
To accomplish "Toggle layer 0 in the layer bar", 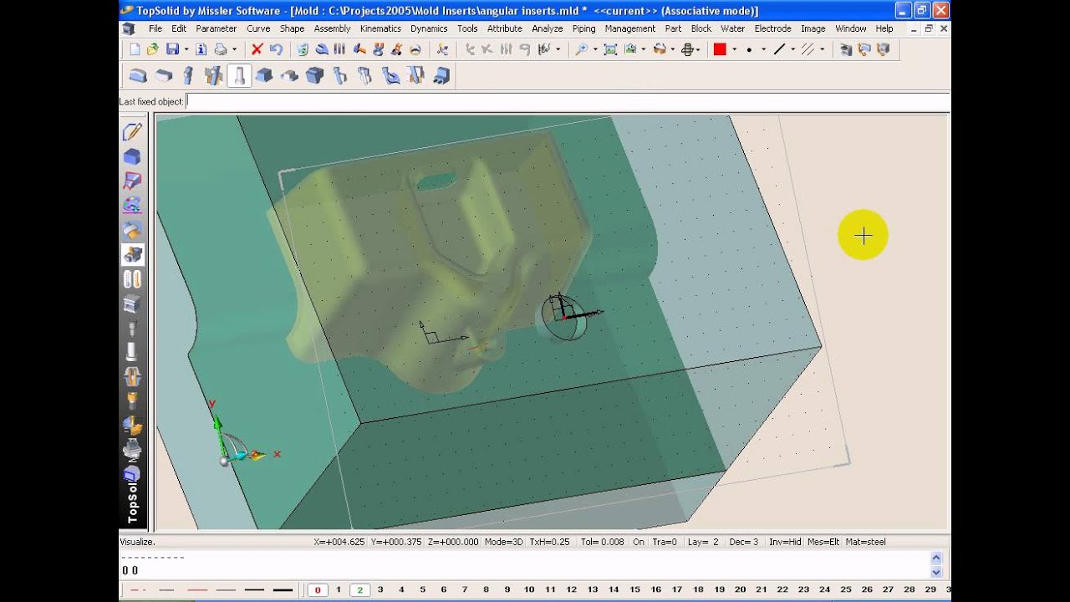I will pos(317,590).
